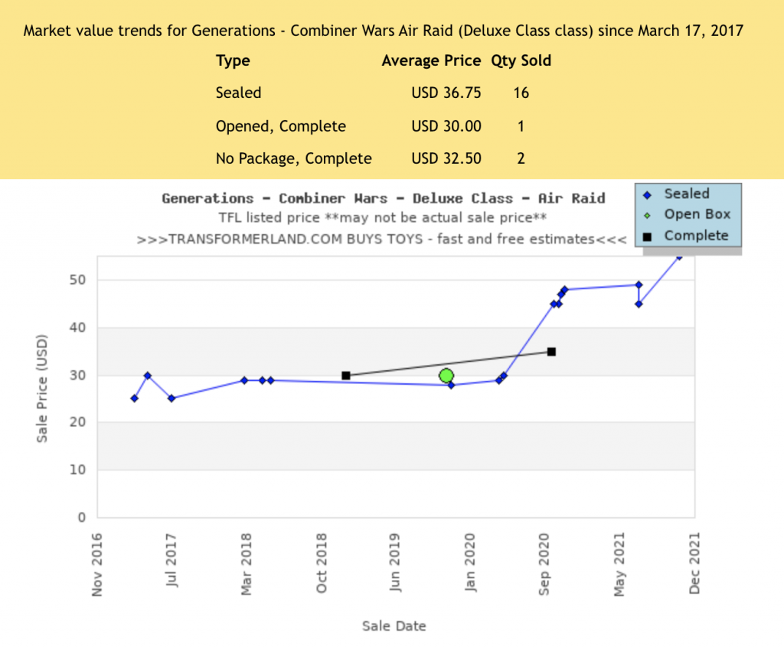Click the 'Type' column header
Screen dimensions: 784x648
tap(233, 61)
